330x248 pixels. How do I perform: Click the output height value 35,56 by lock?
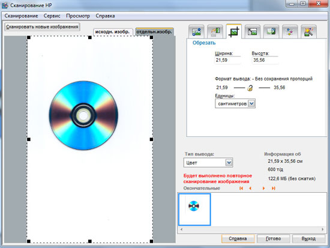(x=279, y=88)
